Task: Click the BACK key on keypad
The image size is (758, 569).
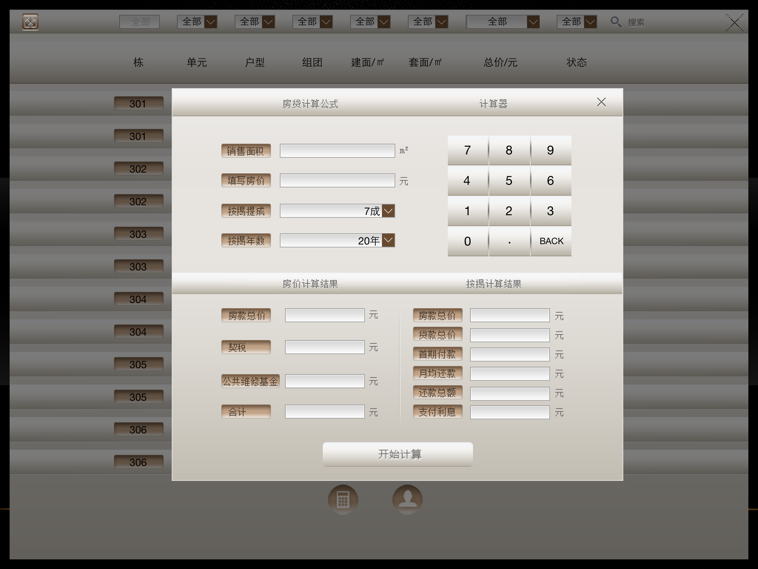Action: click(x=551, y=241)
